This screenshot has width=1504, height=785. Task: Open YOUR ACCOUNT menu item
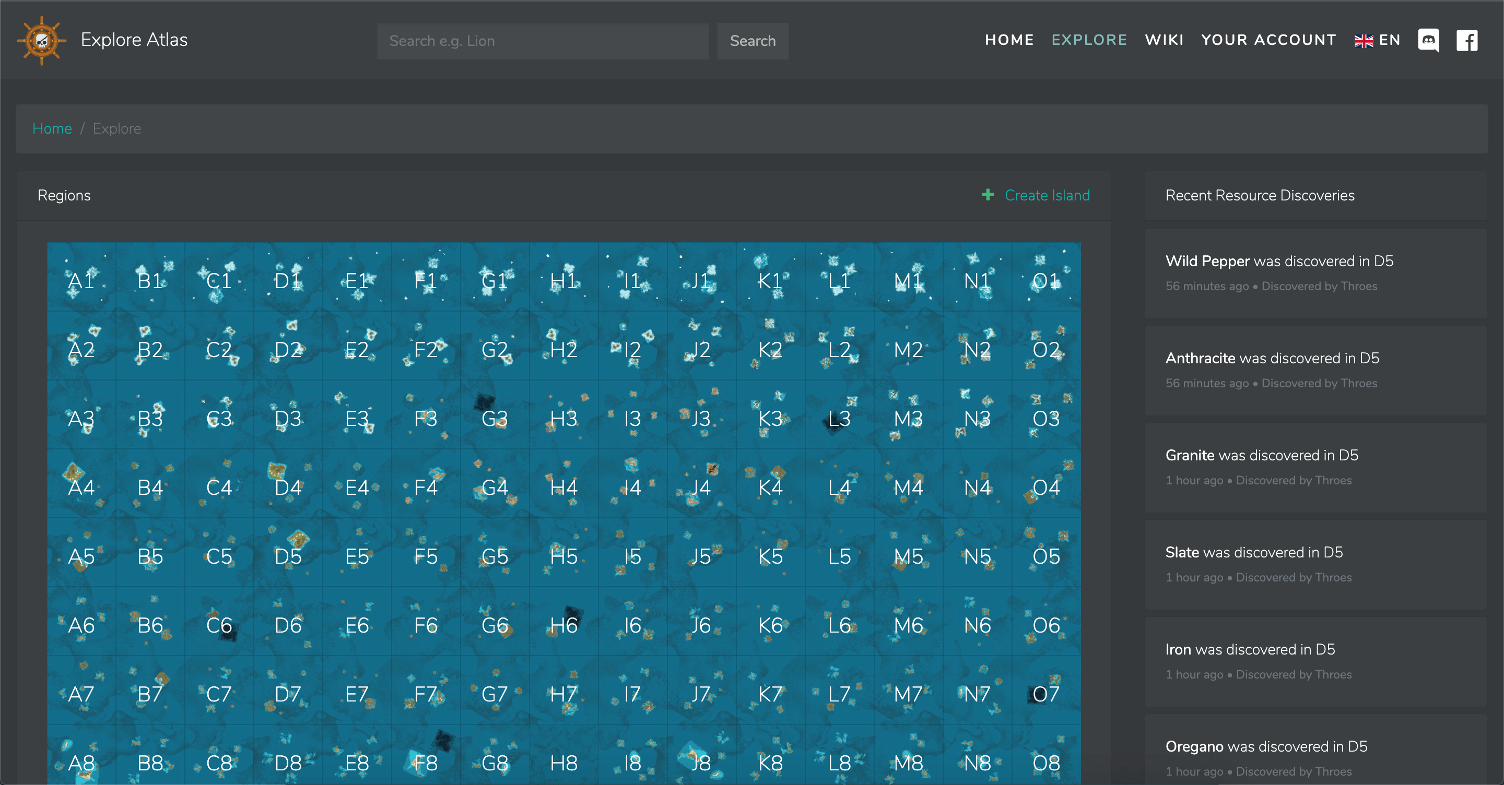pos(1268,40)
